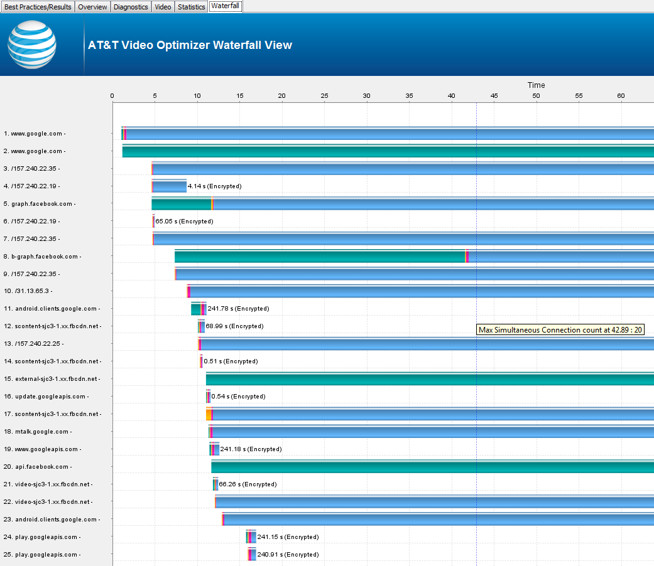Click row label '13. /157.240.22.25'
Image resolution: width=654 pixels, height=566 pixels.
[x=34, y=344]
